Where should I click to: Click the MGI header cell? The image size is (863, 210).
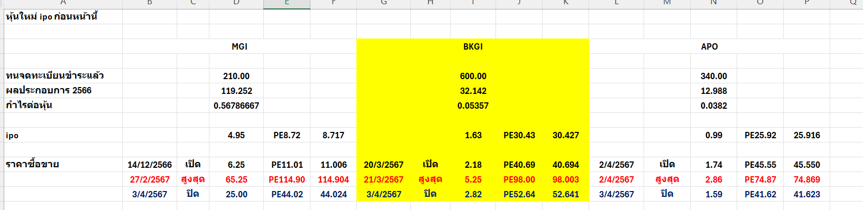pos(240,46)
